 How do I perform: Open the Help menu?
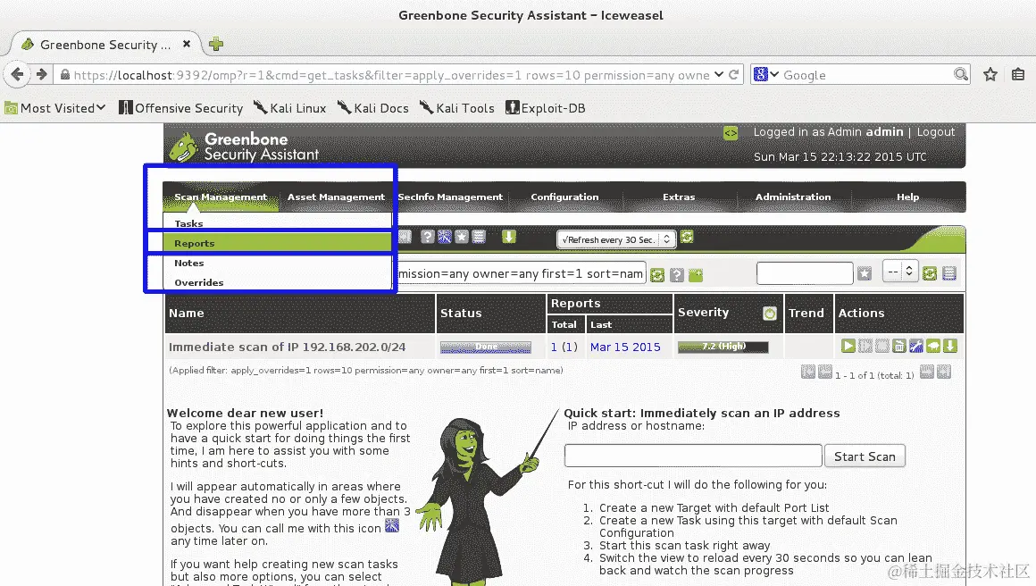(x=907, y=197)
